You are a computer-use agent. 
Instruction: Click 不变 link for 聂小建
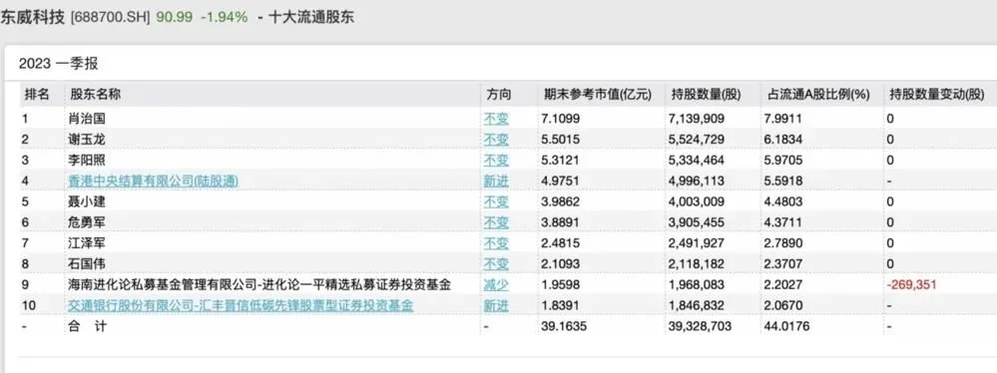[x=496, y=201]
